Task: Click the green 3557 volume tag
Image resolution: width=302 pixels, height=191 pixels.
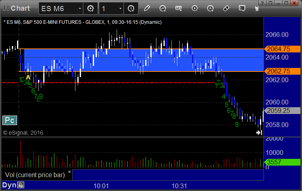Action: [x=282, y=162]
